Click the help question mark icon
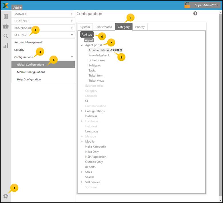 195,13
